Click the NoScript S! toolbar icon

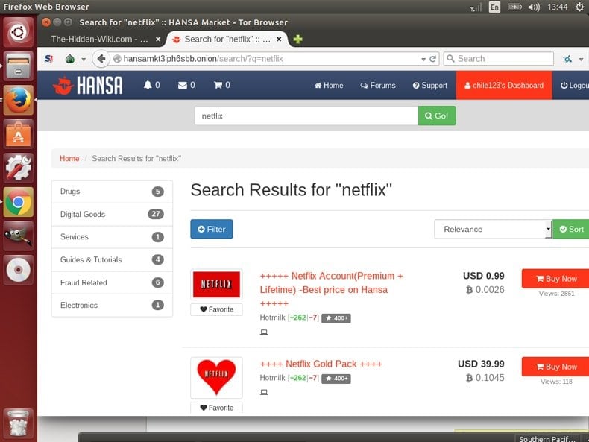[x=48, y=59]
